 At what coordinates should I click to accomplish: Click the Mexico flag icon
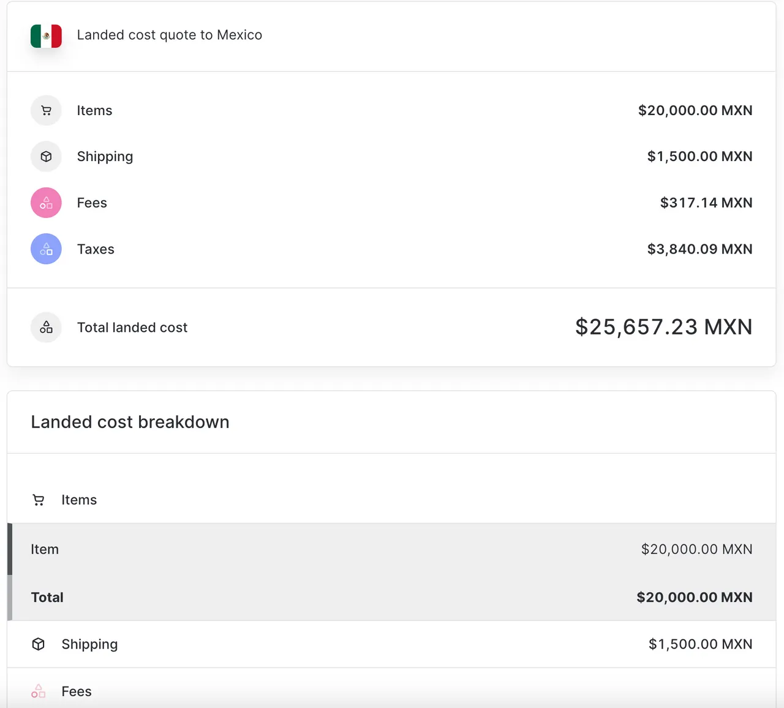[46, 35]
